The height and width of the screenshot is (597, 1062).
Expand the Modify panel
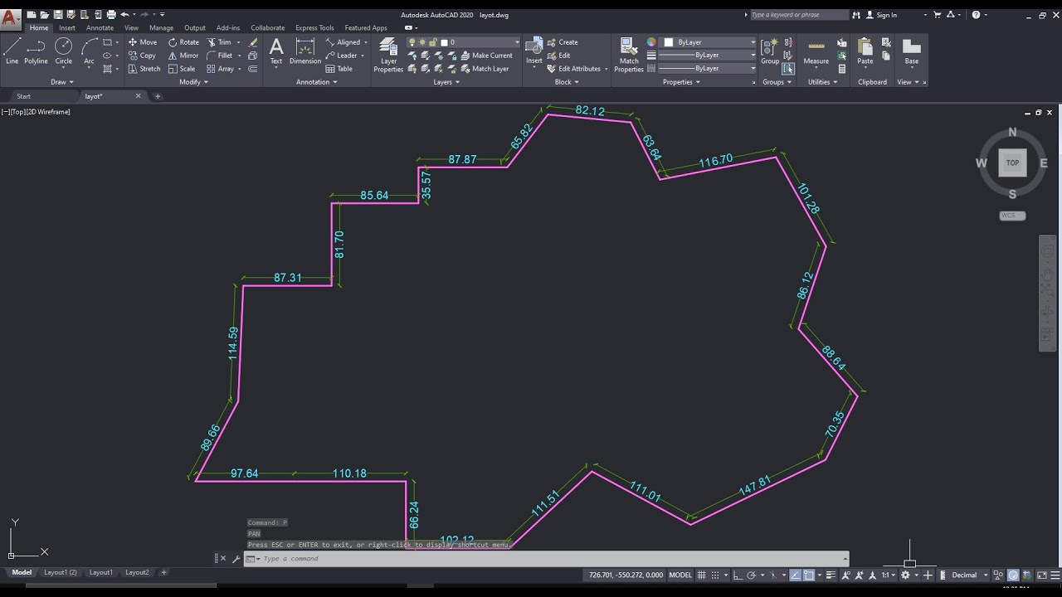pos(193,82)
